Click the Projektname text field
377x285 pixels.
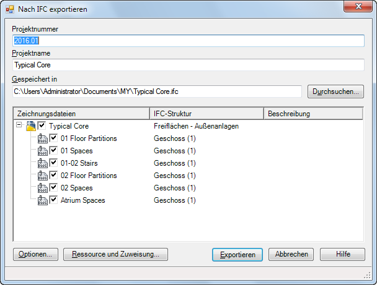click(x=188, y=65)
